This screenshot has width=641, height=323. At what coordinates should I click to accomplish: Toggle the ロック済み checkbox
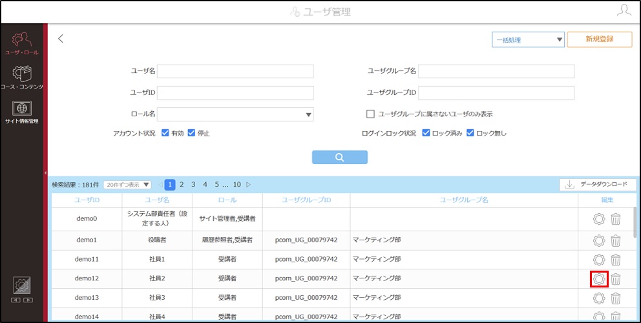click(426, 133)
